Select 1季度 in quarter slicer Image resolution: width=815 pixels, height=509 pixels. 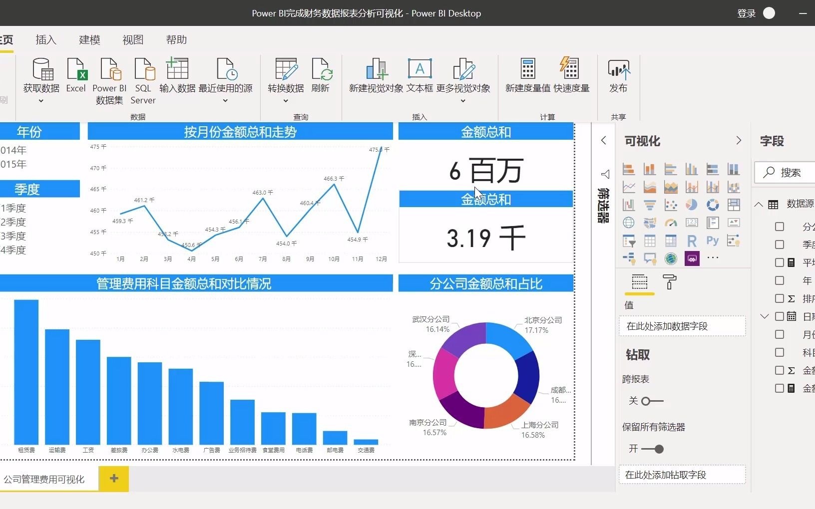pos(13,208)
